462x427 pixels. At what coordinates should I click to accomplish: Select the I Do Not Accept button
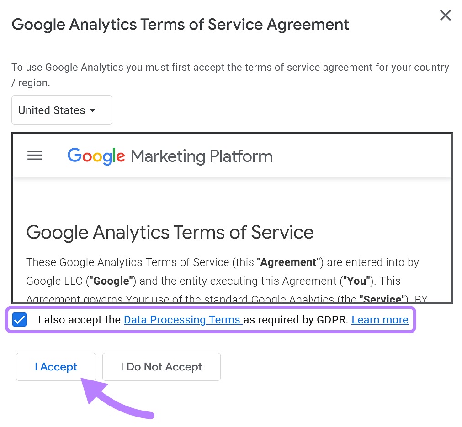161,366
